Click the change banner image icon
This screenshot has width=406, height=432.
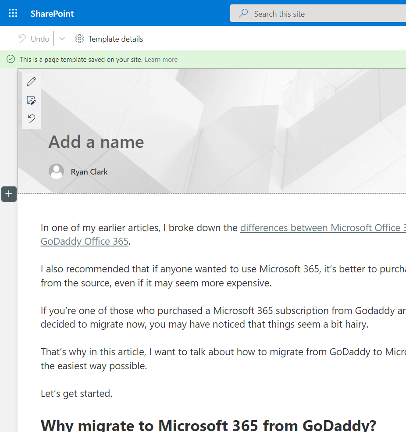[x=32, y=100]
